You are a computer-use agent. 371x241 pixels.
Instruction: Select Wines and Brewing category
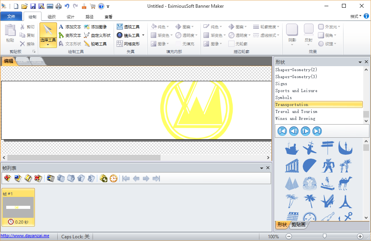319,118
